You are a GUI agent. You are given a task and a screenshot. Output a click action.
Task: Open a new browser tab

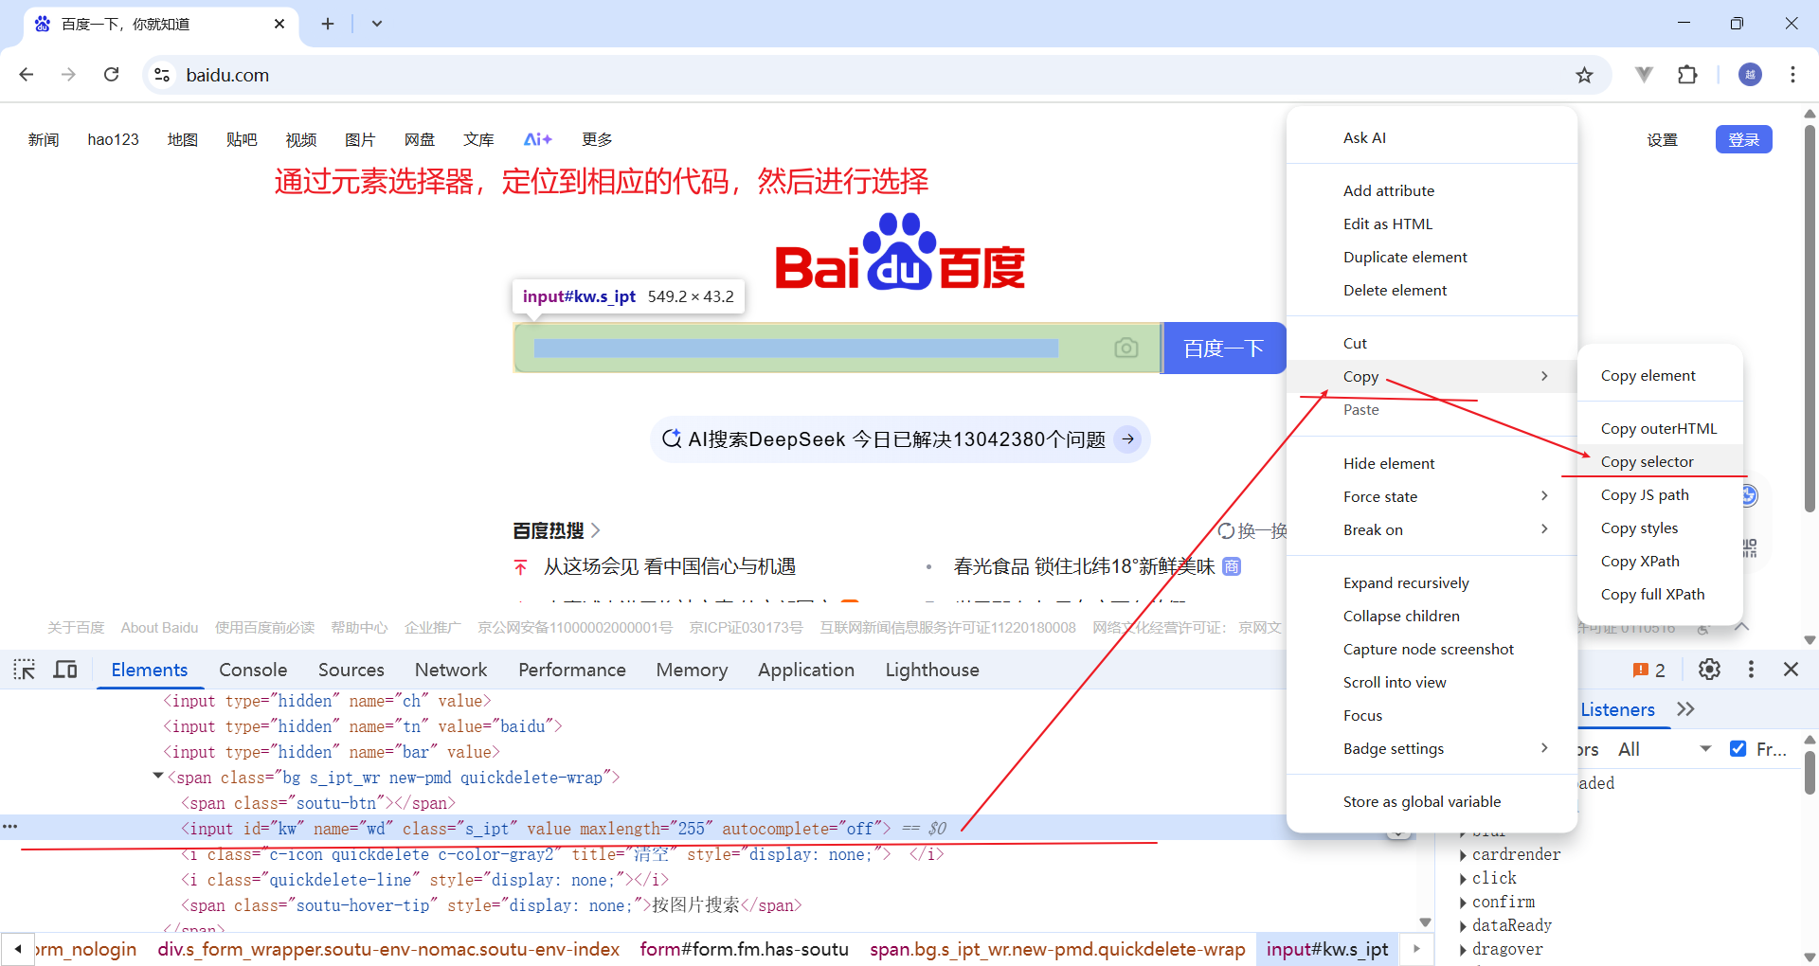pos(328,24)
